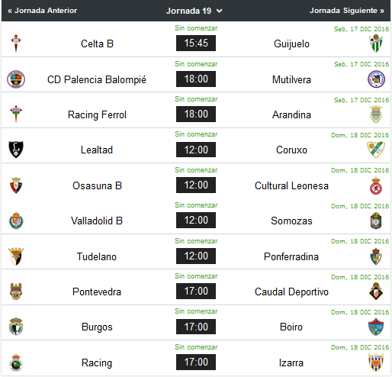Viewport: 392px width, 377px height.
Task: Open the Racing vs Izarra 17:00 box
Action: (x=196, y=362)
